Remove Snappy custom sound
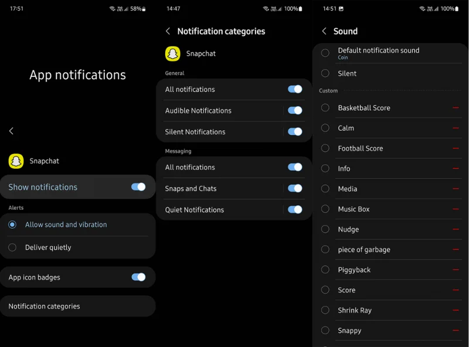 coord(456,331)
